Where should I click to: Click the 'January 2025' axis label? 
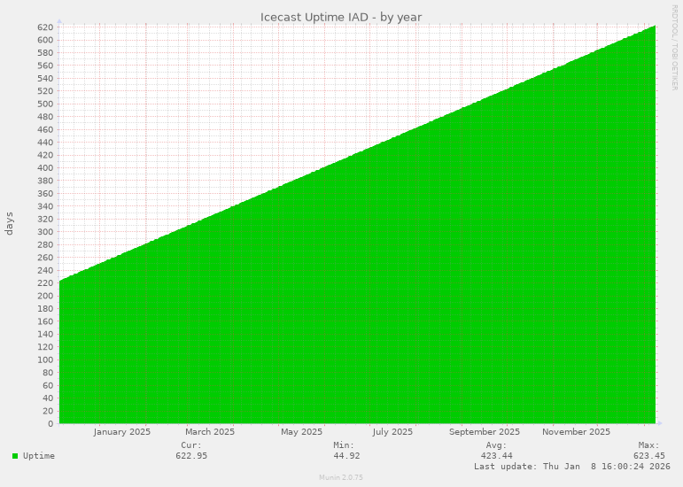[x=122, y=432]
